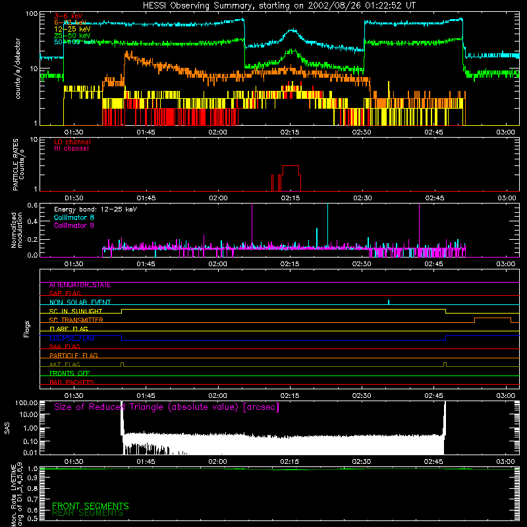Click the BAD_PACKETS flag label

tap(72, 382)
